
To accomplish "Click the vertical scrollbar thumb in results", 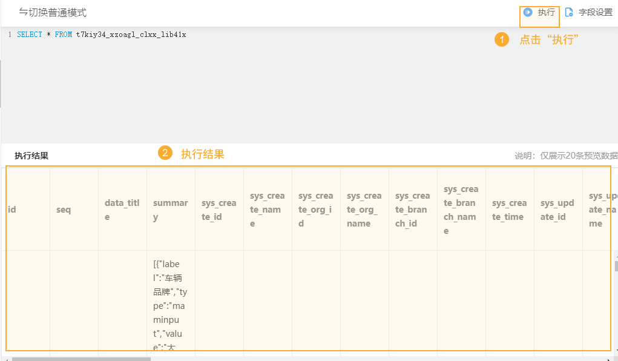I will 616,267.
